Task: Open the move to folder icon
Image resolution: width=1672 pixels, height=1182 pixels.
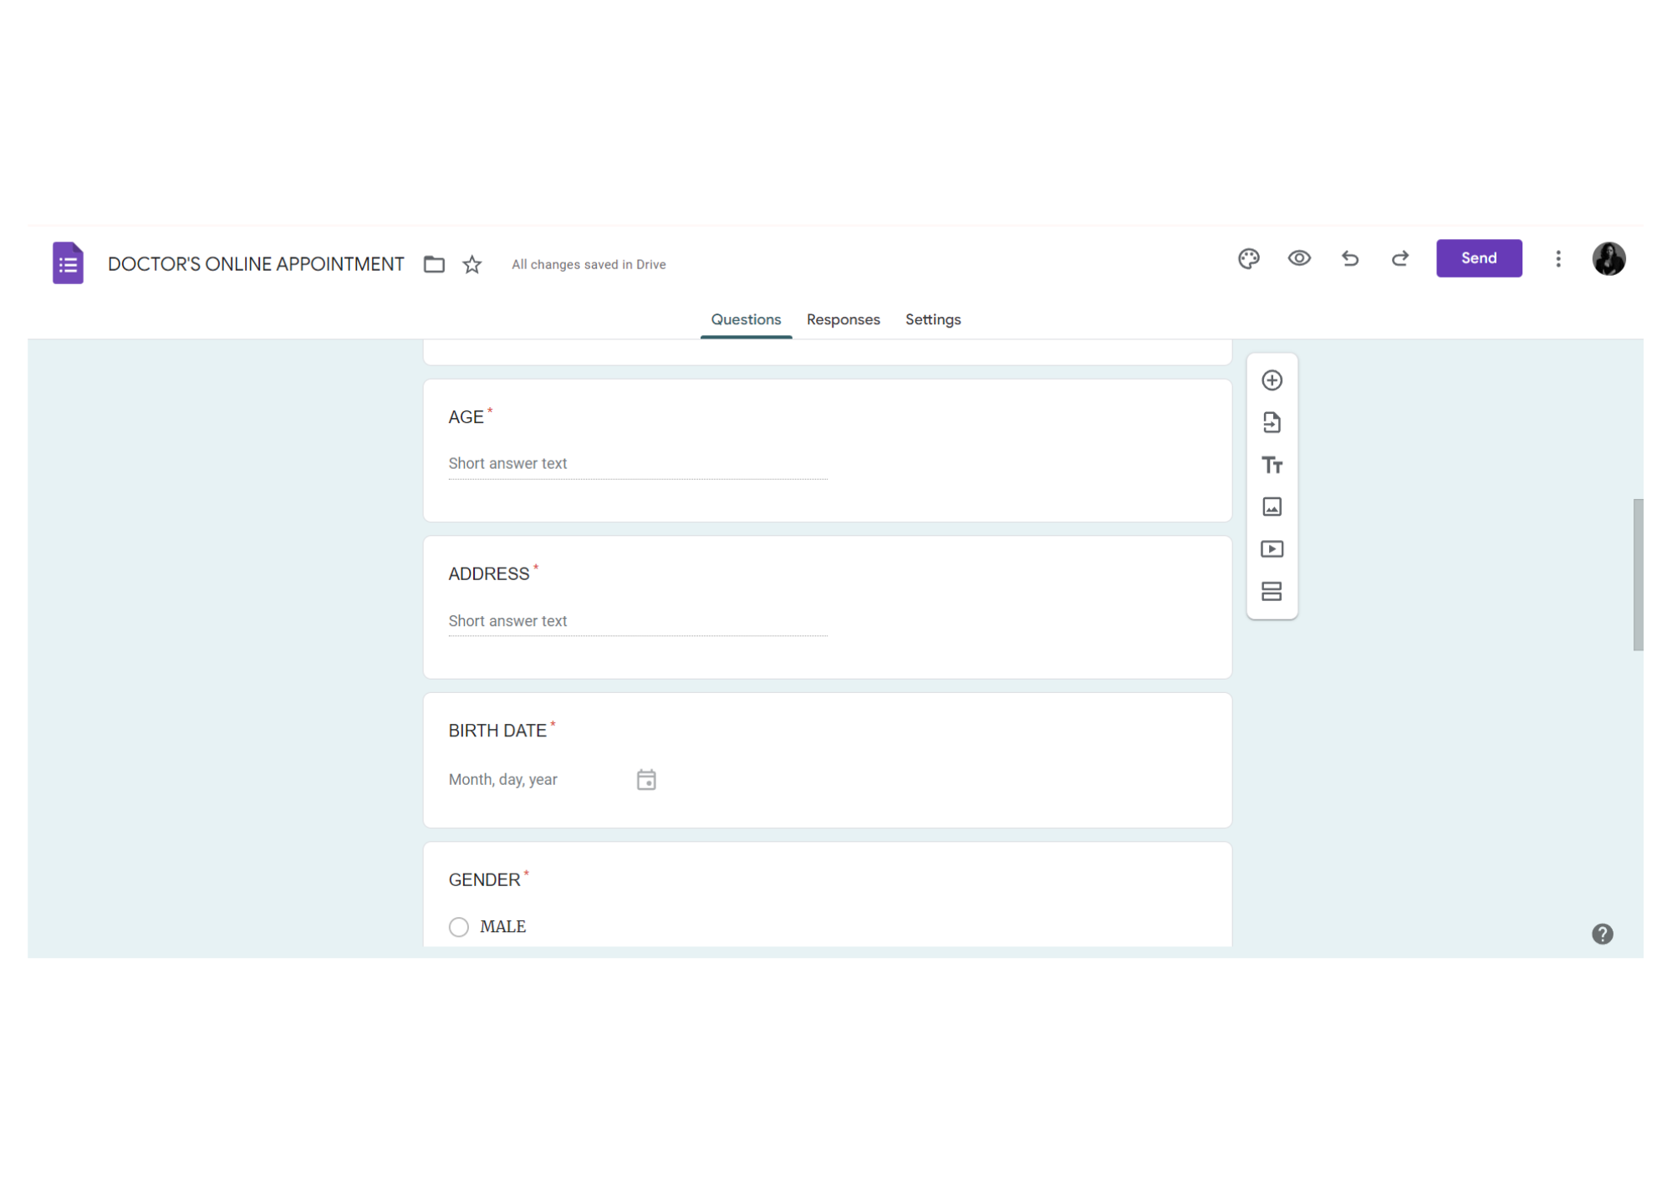Action: click(434, 264)
